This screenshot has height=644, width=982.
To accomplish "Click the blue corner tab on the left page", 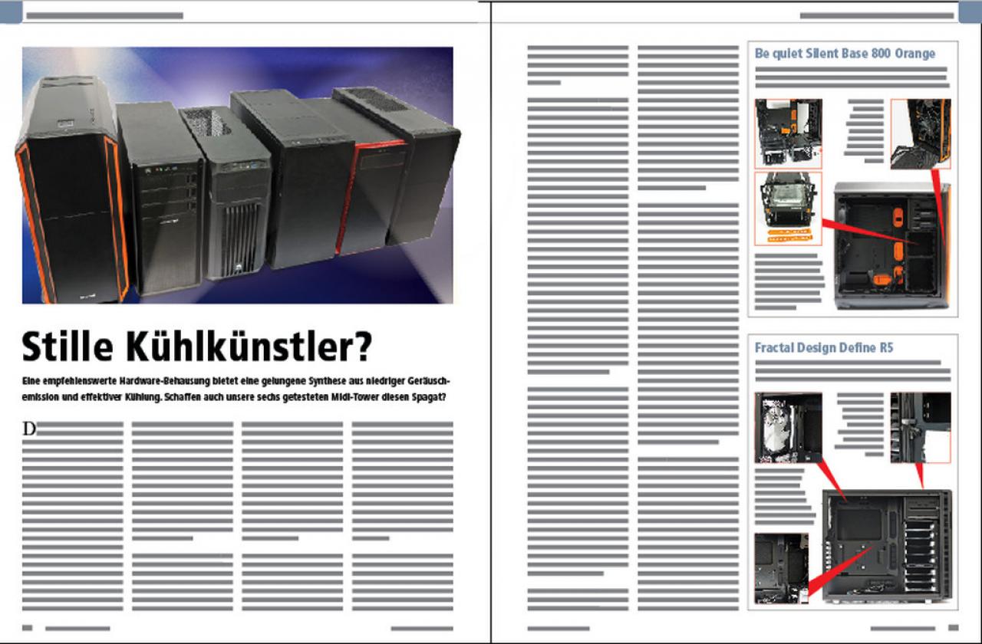I will coord(11,12).
